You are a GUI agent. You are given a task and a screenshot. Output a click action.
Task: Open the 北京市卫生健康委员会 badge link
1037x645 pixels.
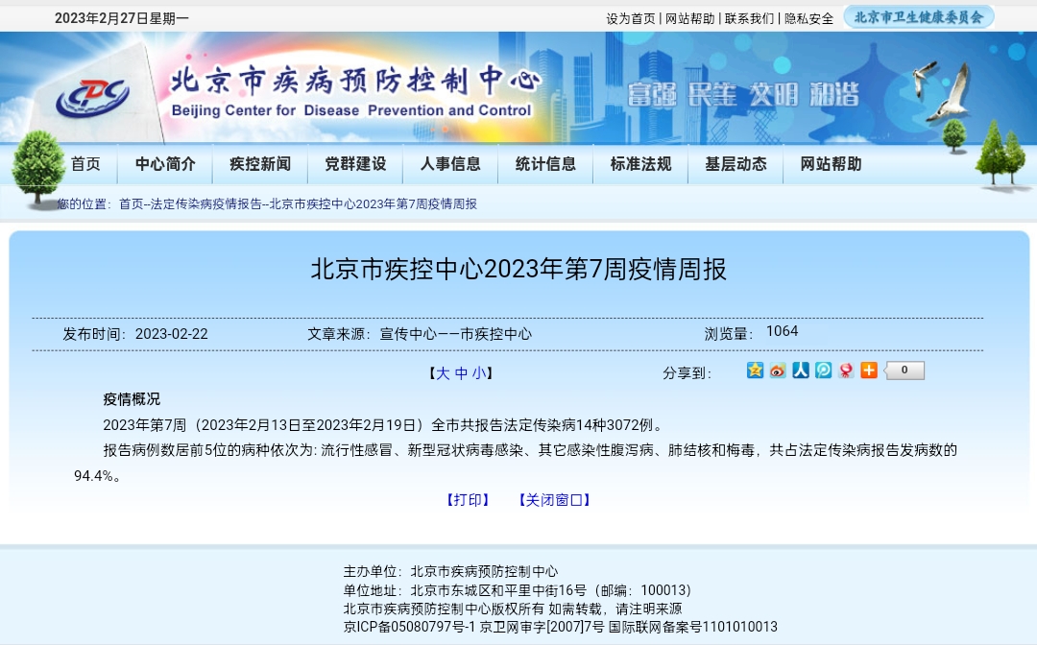[919, 17]
